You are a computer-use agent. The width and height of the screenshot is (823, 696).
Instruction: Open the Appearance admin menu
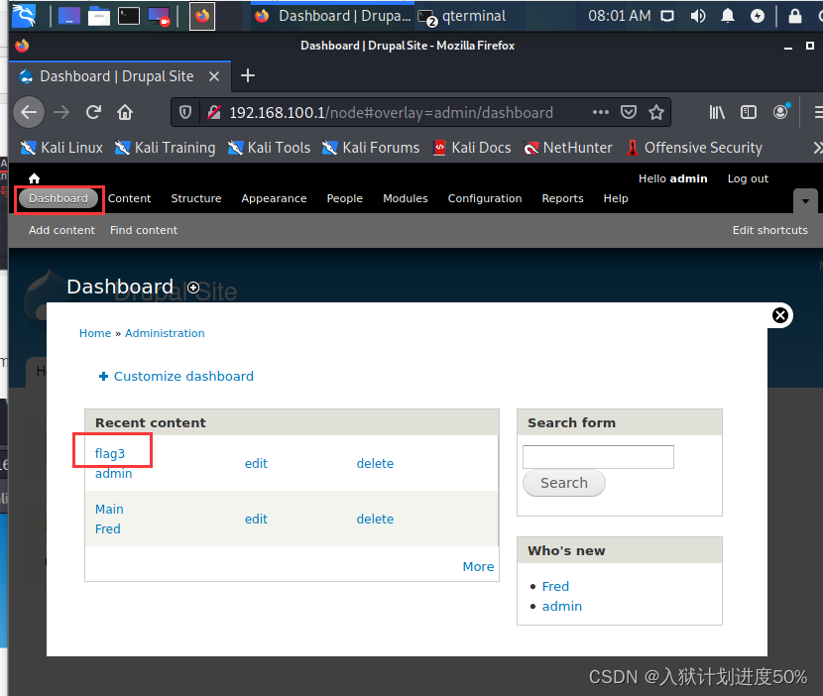point(274,198)
